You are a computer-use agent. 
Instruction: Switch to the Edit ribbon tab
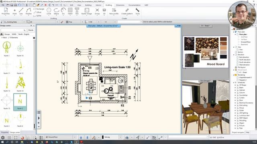click(71, 5)
